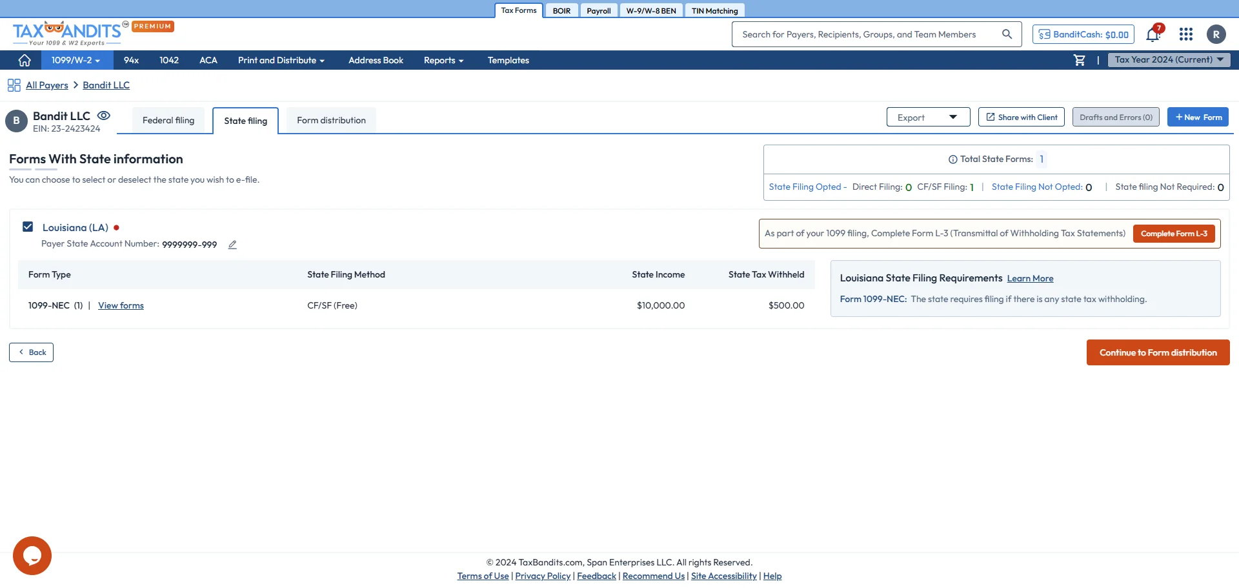Image resolution: width=1239 pixels, height=588 pixels.
Task: Click Total State Forms info icon
Action: tap(952, 159)
